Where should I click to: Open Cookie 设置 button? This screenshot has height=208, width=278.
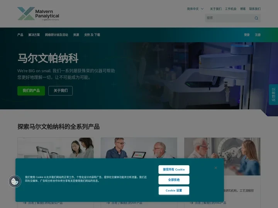174,191
